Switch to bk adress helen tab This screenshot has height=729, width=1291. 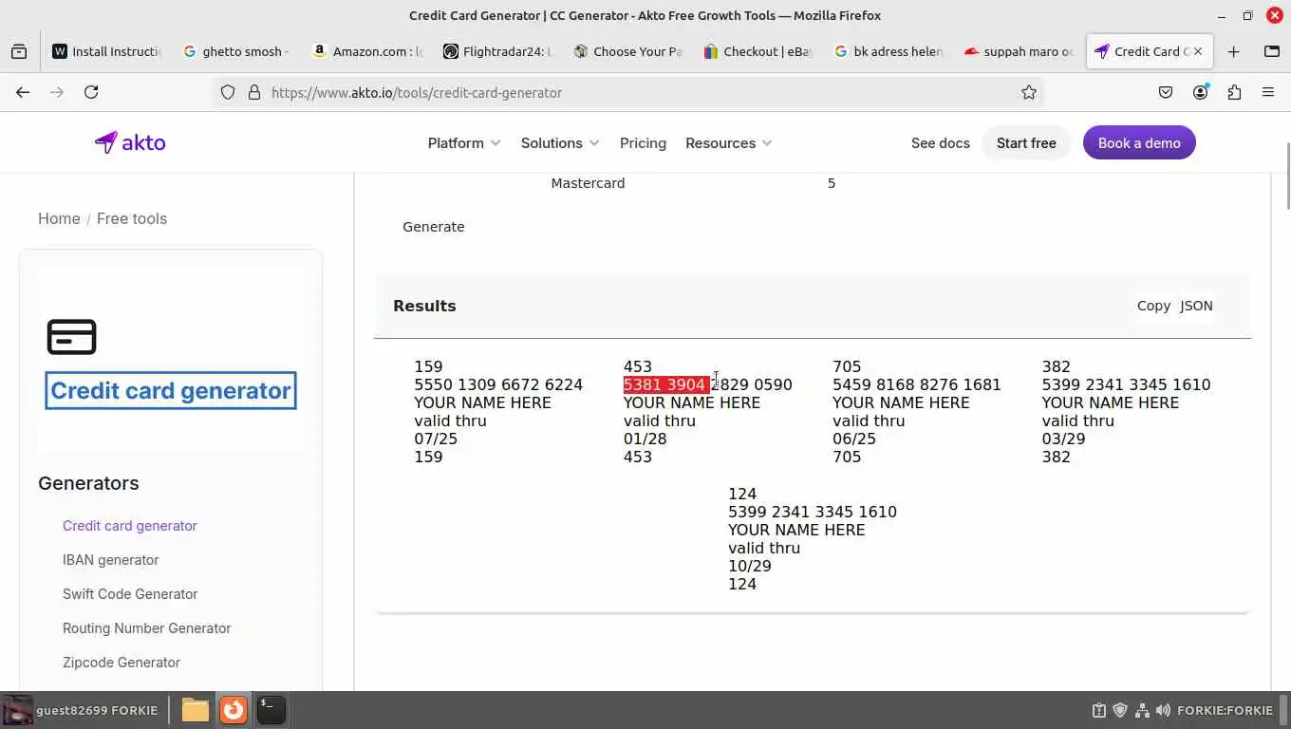click(x=888, y=51)
